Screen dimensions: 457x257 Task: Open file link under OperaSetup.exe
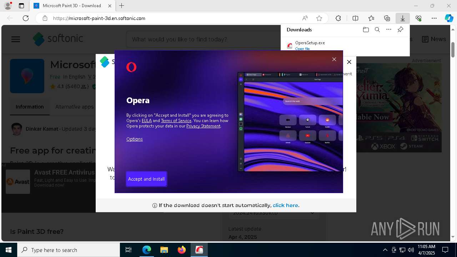click(302, 49)
